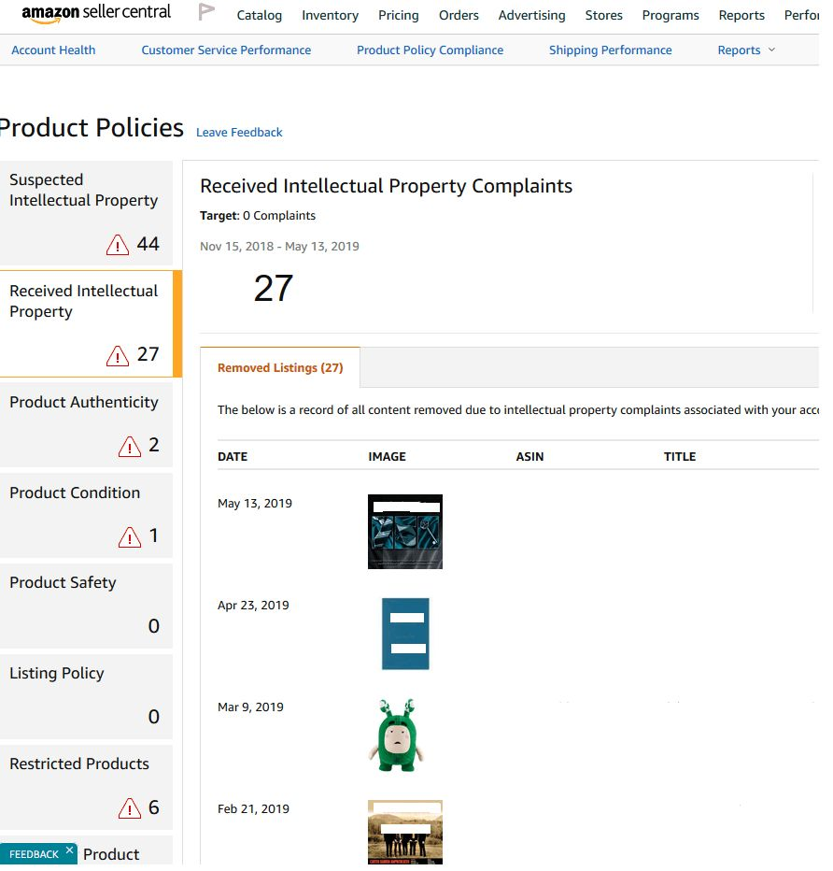This screenshot has height=871, width=833.
Task: Click warning icon in Restricted Products card
Action: (130, 808)
